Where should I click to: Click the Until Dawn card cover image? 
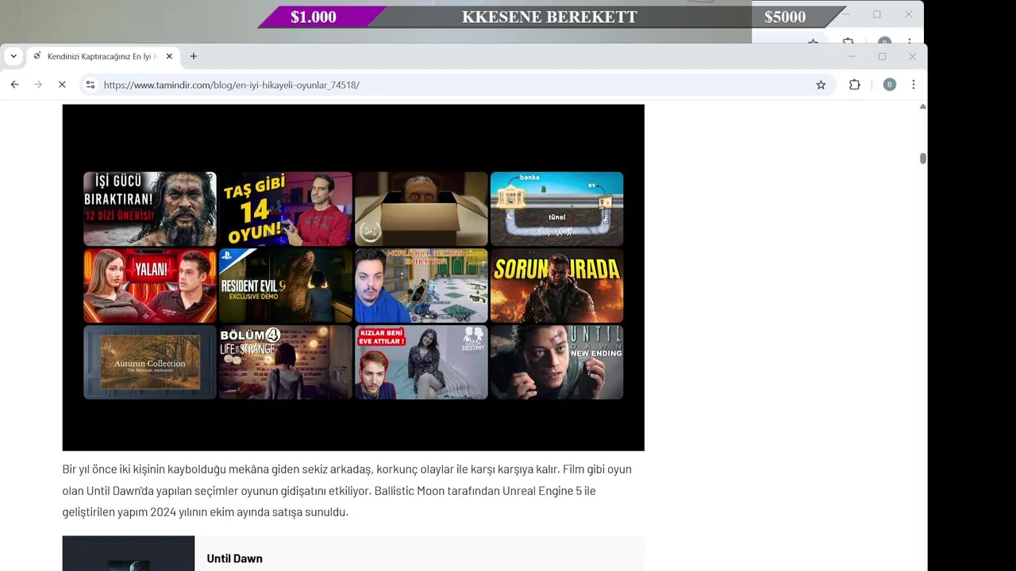(129, 554)
